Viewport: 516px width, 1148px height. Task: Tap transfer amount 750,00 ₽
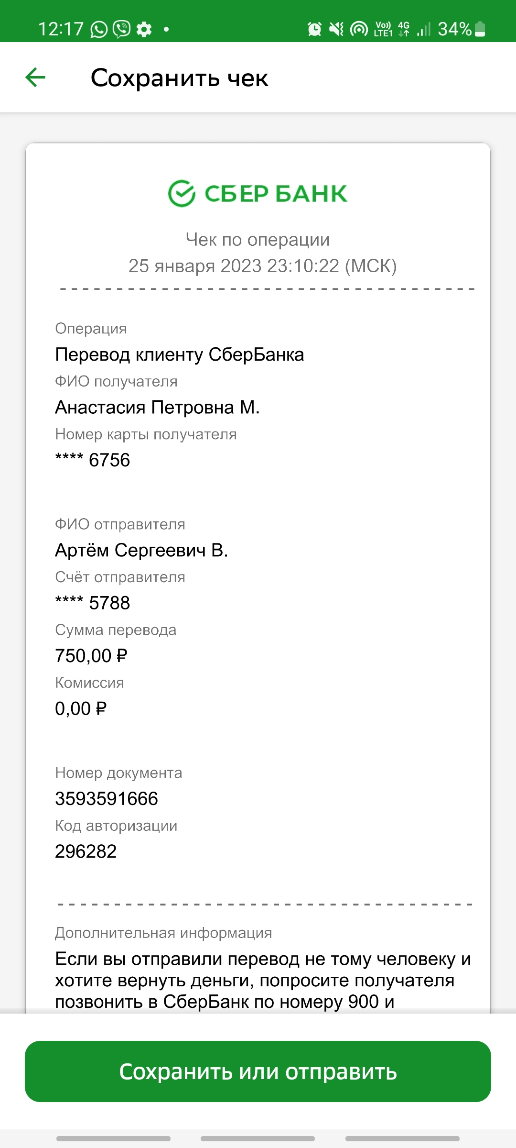pyautogui.click(x=91, y=655)
